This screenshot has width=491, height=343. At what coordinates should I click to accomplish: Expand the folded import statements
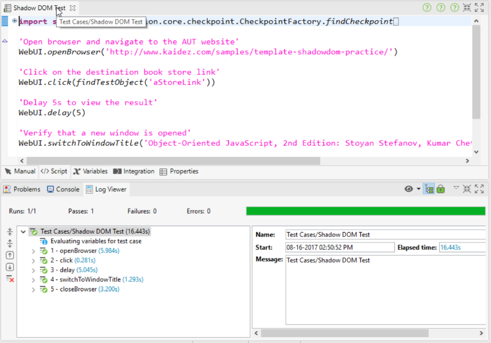point(14,21)
